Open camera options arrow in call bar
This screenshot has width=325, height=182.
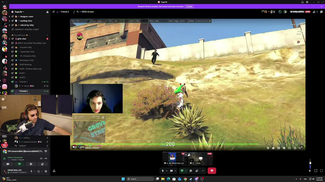(175, 171)
